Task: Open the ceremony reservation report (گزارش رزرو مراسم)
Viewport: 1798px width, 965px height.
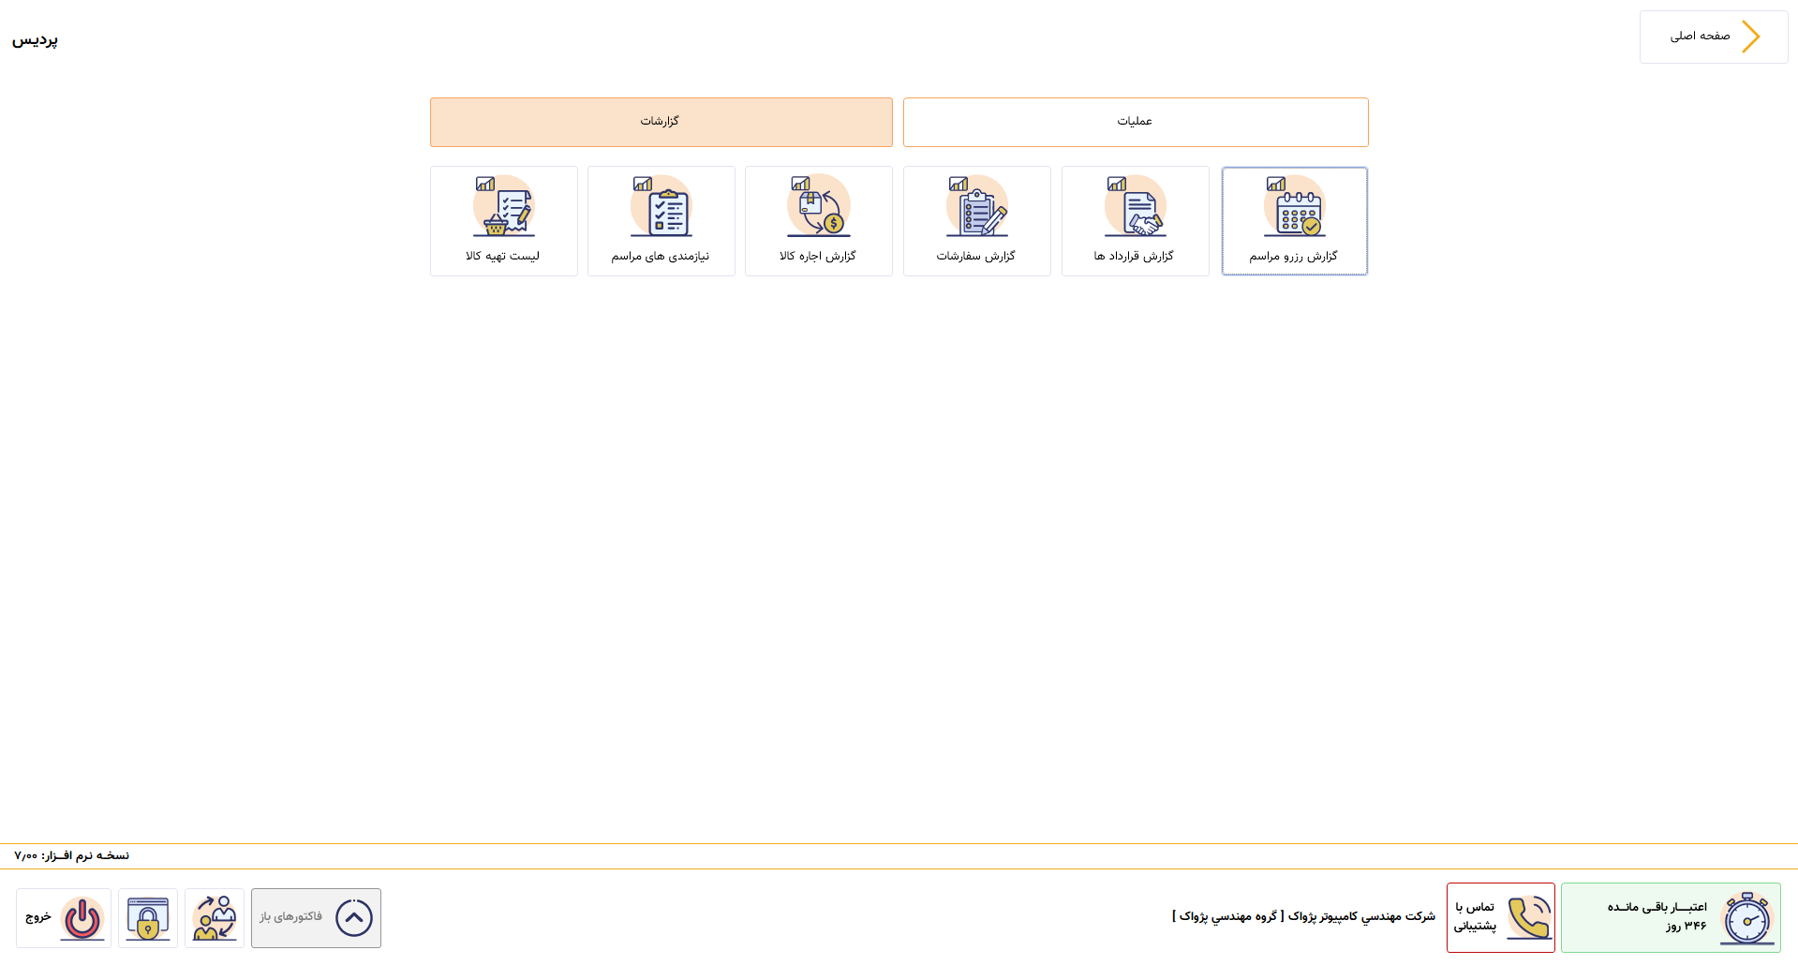Action: (x=1294, y=221)
